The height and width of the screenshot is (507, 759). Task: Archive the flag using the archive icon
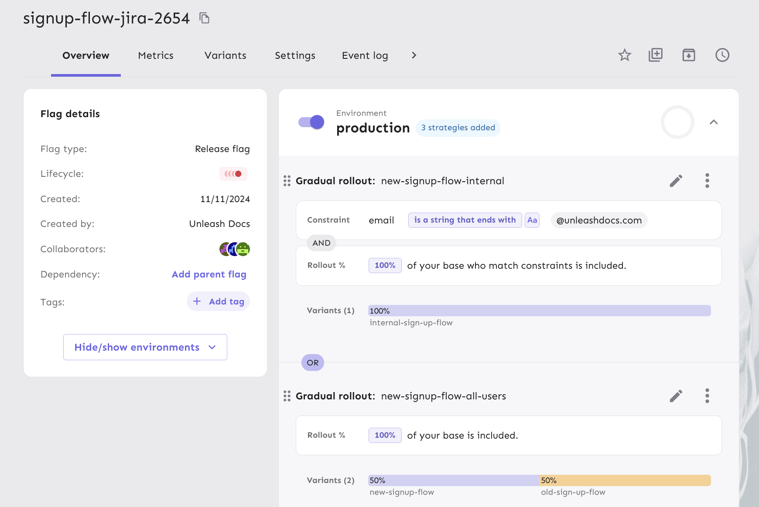pos(688,55)
